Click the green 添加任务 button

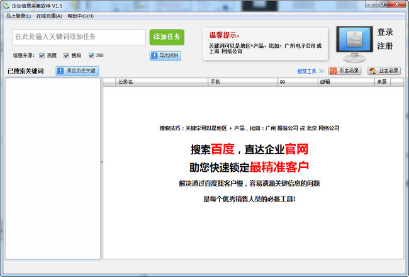[x=167, y=37]
